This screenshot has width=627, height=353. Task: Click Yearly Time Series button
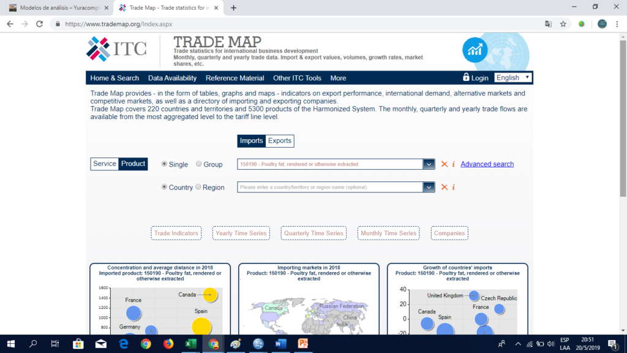pyautogui.click(x=241, y=233)
